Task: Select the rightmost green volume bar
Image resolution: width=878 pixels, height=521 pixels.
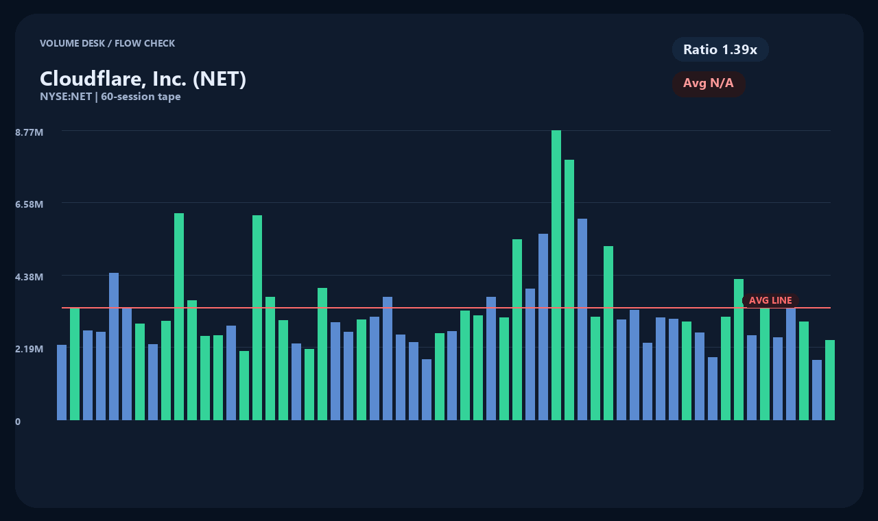Action: pyautogui.click(x=830, y=380)
